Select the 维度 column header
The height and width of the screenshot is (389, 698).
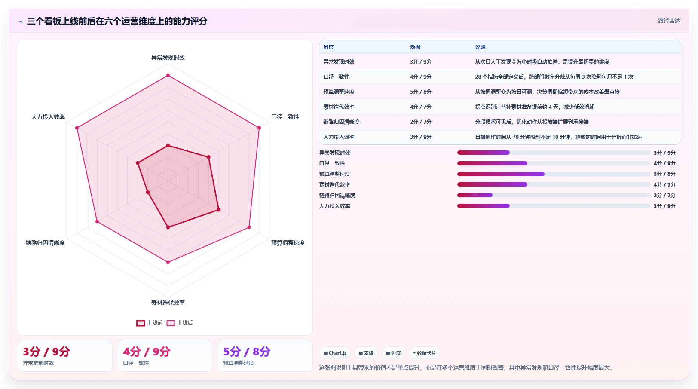click(x=328, y=47)
